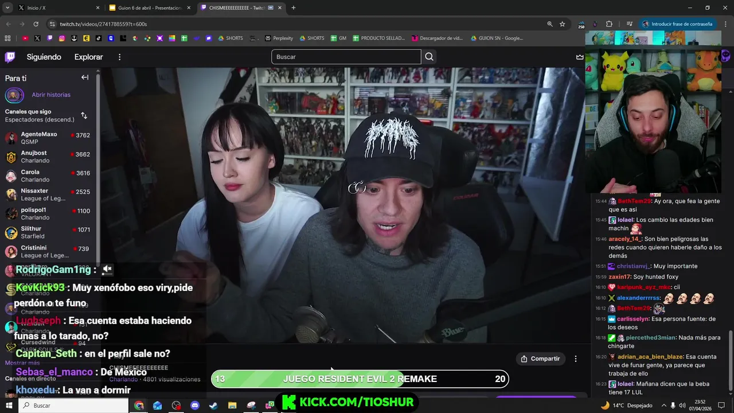Viewport: 734px width, 413px height.
Task: Bookmark this page with the star
Action: (x=563, y=24)
